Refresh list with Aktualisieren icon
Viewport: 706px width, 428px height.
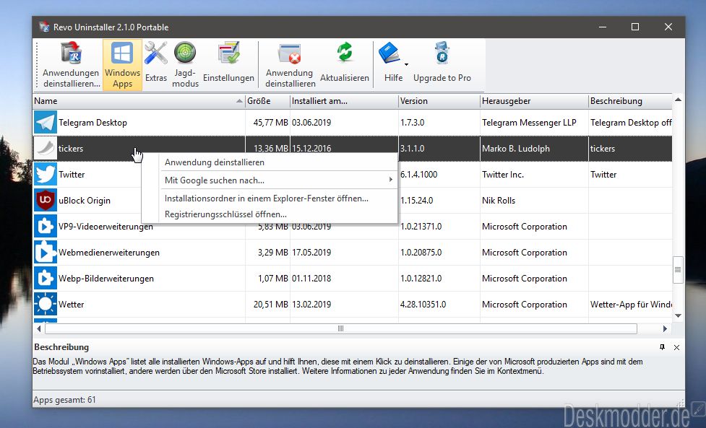click(345, 52)
